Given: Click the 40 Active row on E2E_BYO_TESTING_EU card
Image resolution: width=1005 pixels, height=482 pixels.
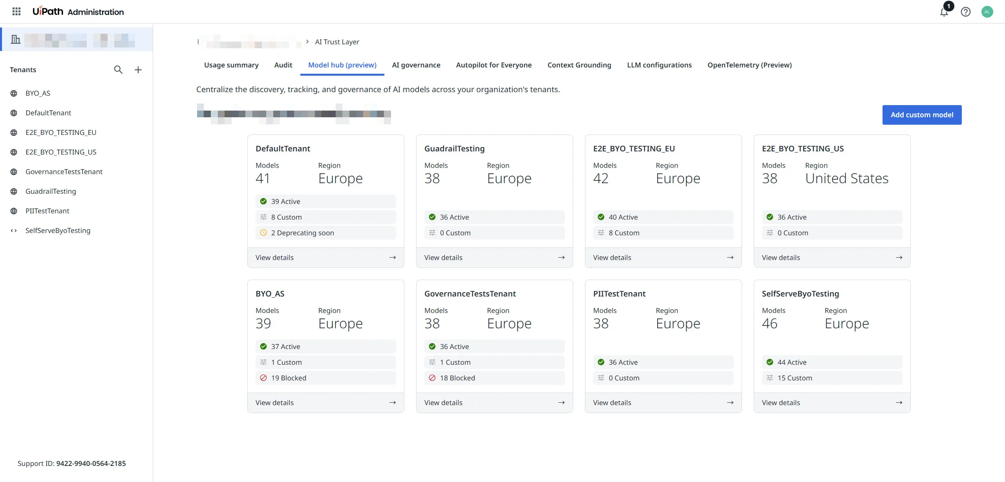Looking at the screenshot, I should tap(663, 217).
